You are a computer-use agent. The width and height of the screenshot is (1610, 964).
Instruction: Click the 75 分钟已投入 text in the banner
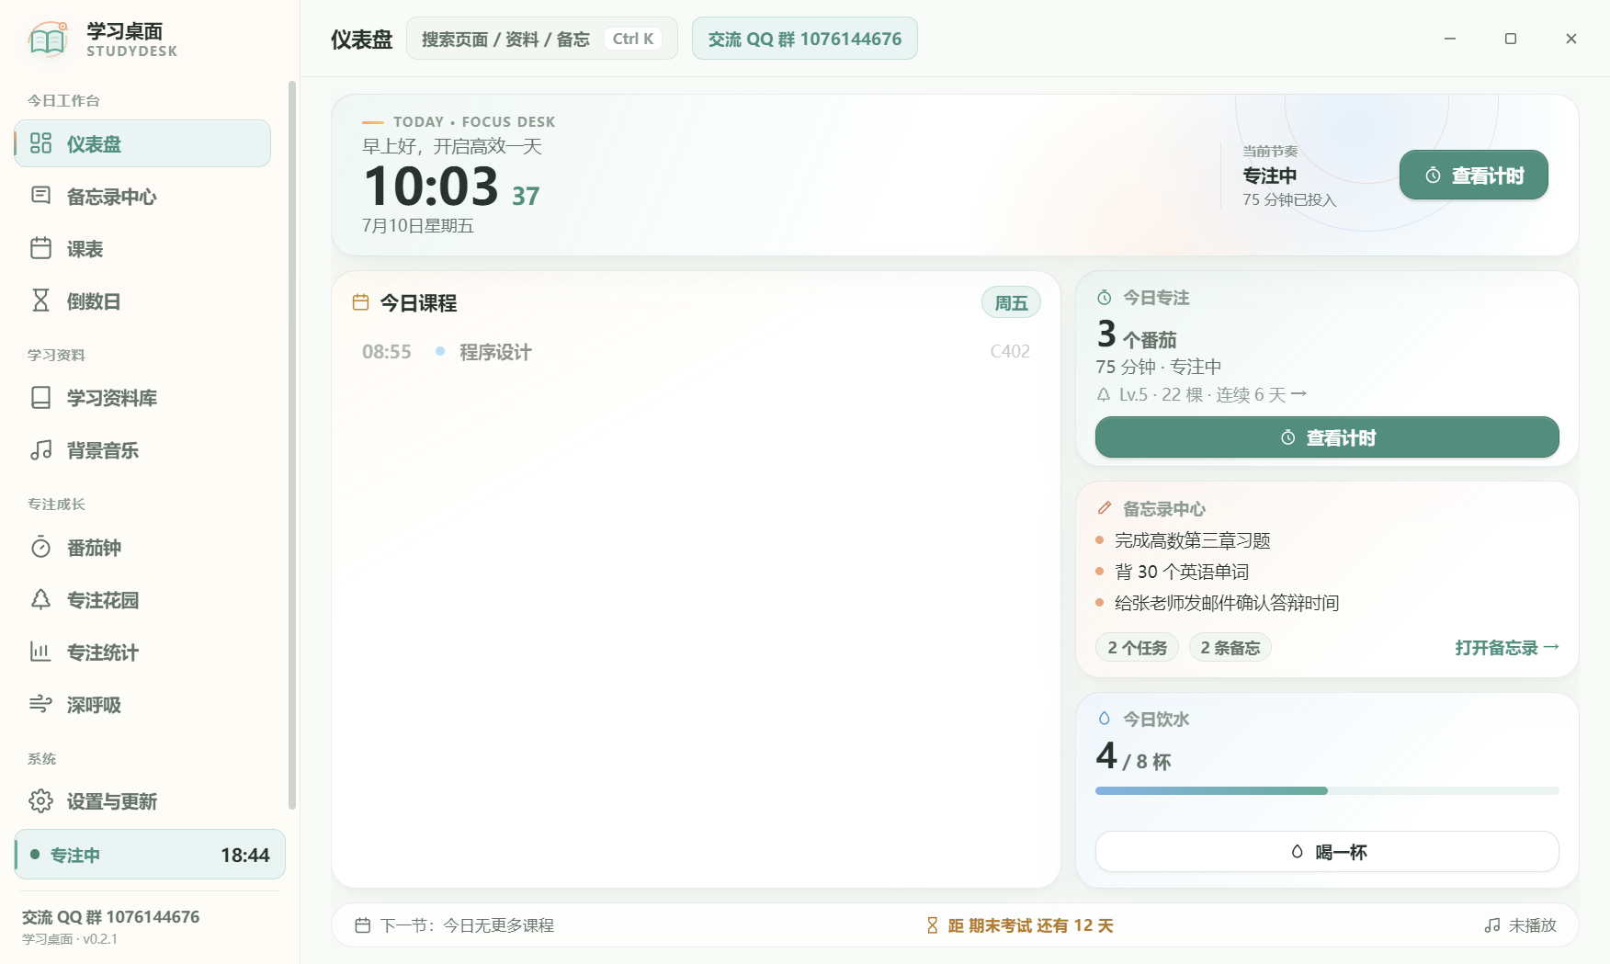click(x=1289, y=199)
